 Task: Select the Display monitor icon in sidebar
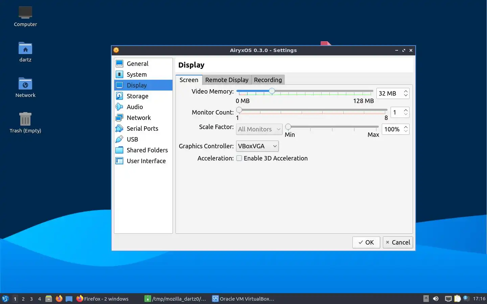click(x=119, y=85)
